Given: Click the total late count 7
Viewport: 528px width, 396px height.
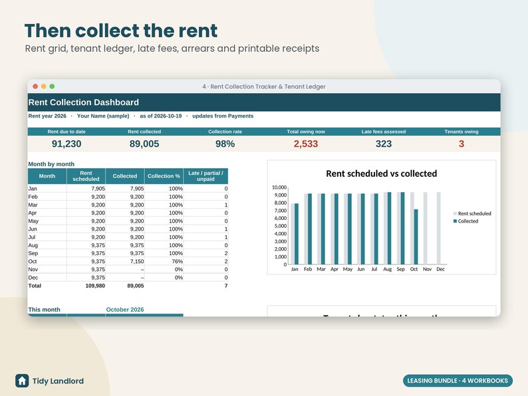Looking at the screenshot, I should [x=226, y=286].
